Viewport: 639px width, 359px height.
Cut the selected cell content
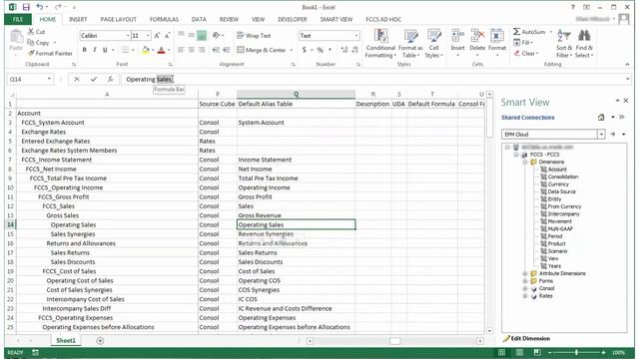36,31
